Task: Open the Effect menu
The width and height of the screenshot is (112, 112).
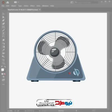Action: tap(32, 6)
